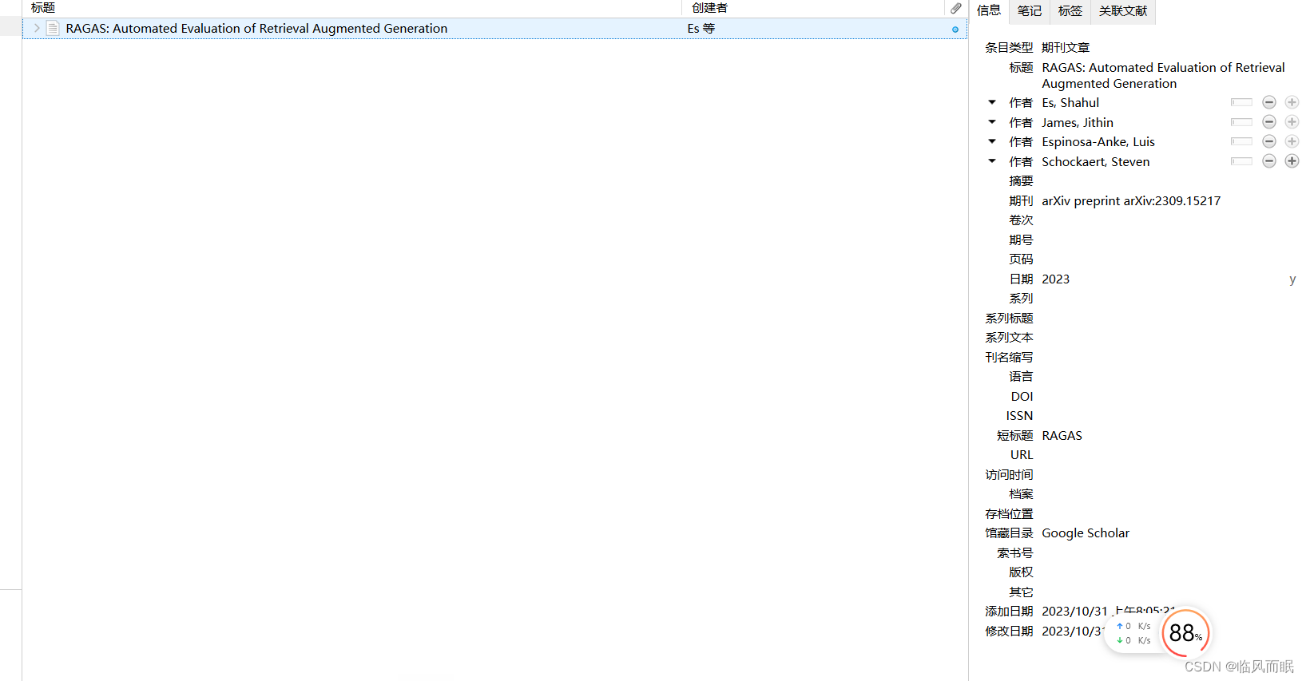
Task: Toggle name field mode for Espinosa-Anke, Luis
Action: pos(1241,141)
